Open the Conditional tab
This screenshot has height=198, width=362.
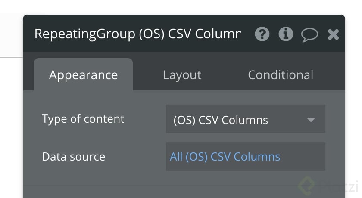(x=281, y=75)
